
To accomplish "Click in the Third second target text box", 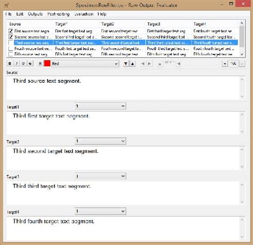I will [123, 158].
